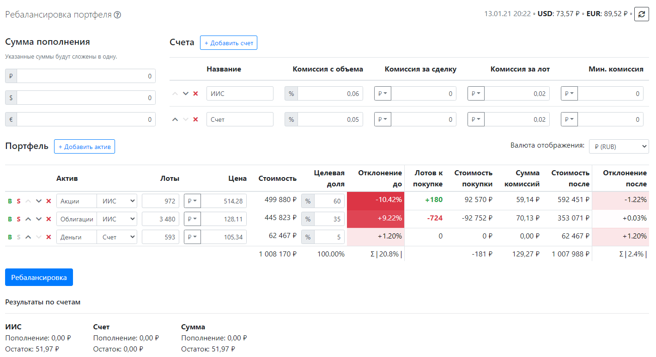Toggle buy (B) for the Акции row

10,201
